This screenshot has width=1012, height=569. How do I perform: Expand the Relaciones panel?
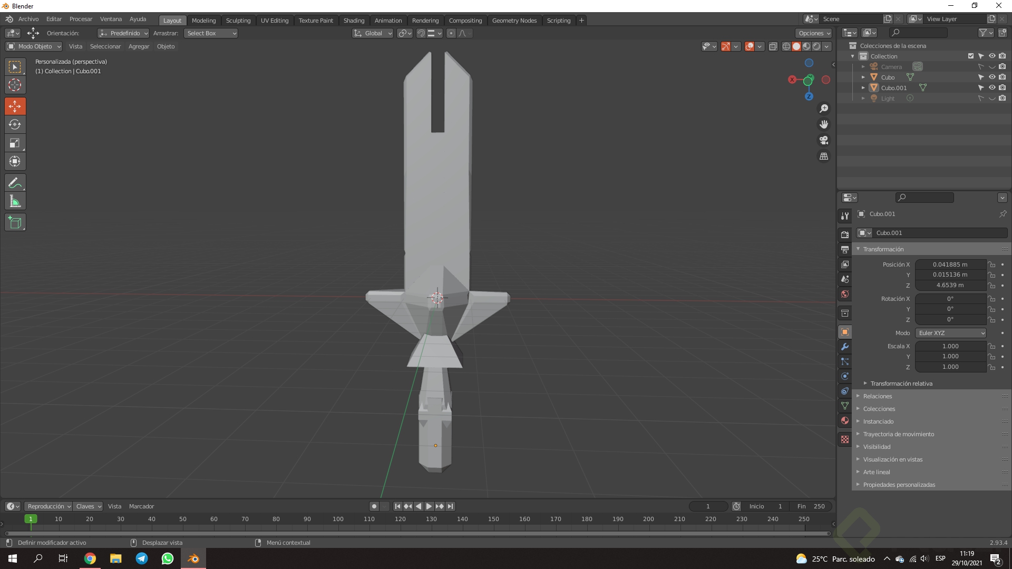878,396
